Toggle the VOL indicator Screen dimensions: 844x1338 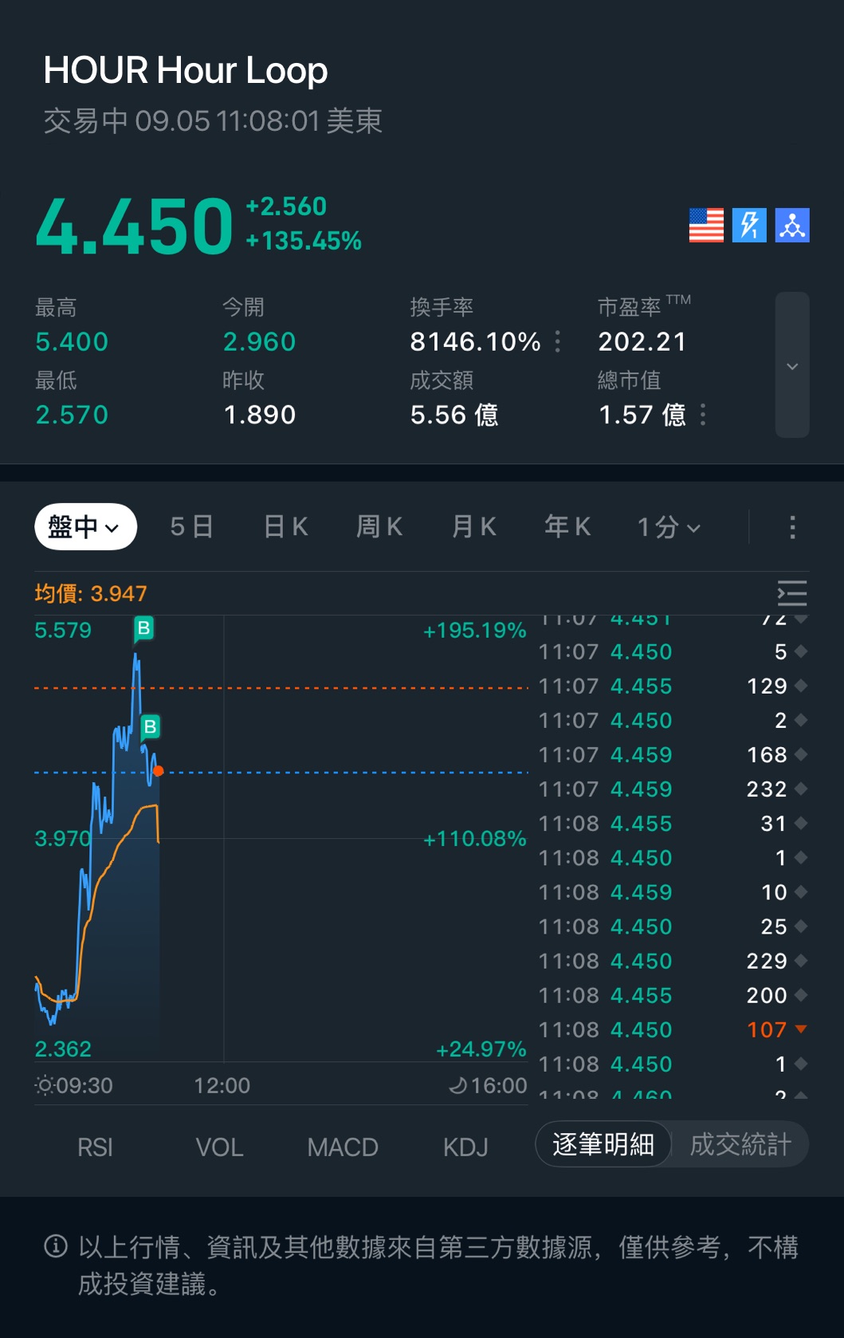(219, 1147)
